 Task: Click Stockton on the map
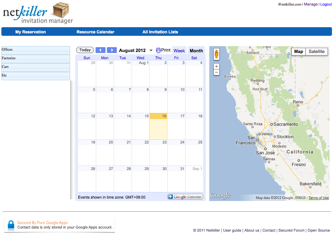(x=285, y=137)
